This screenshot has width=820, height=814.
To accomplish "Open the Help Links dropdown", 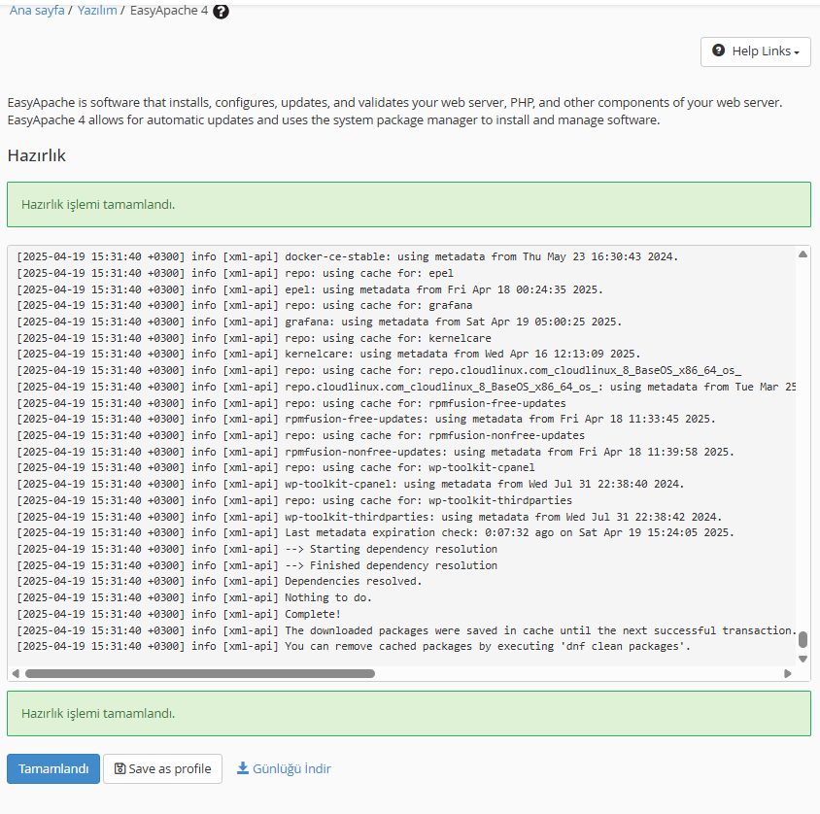I will pyautogui.click(x=755, y=51).
